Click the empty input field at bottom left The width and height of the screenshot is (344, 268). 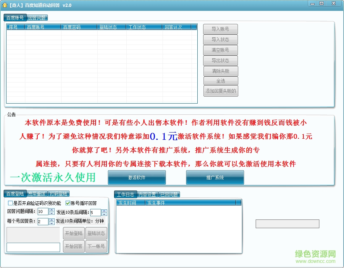[33, 247]
